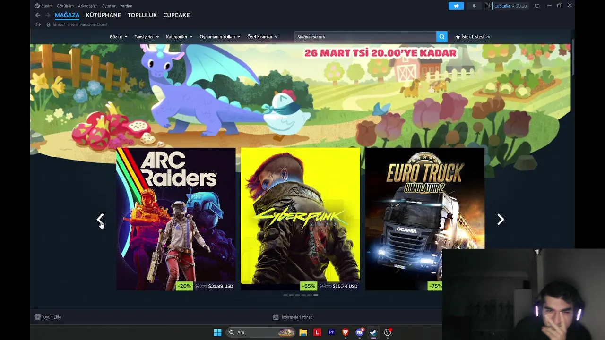Open the last taskbar app with red badge
605x340 pixels.
388,332
